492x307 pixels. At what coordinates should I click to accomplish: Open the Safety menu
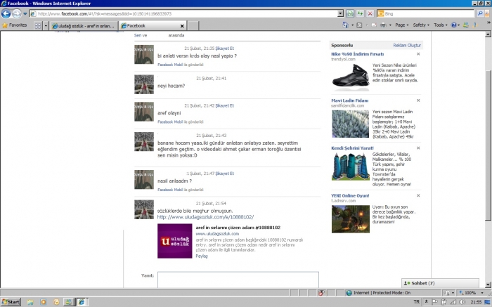[421, 25]
